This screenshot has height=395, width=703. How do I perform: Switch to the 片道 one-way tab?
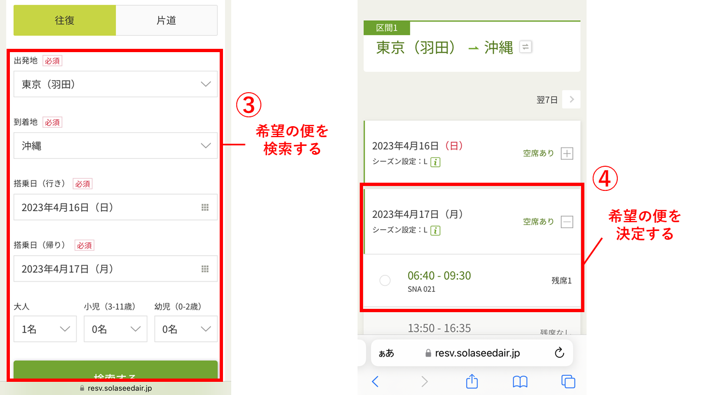(x=166, y=20)
